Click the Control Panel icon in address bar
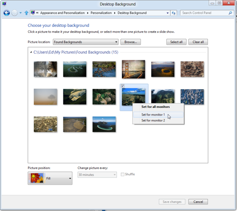Screen dimensions: 237x211 (x=33, y=13)
